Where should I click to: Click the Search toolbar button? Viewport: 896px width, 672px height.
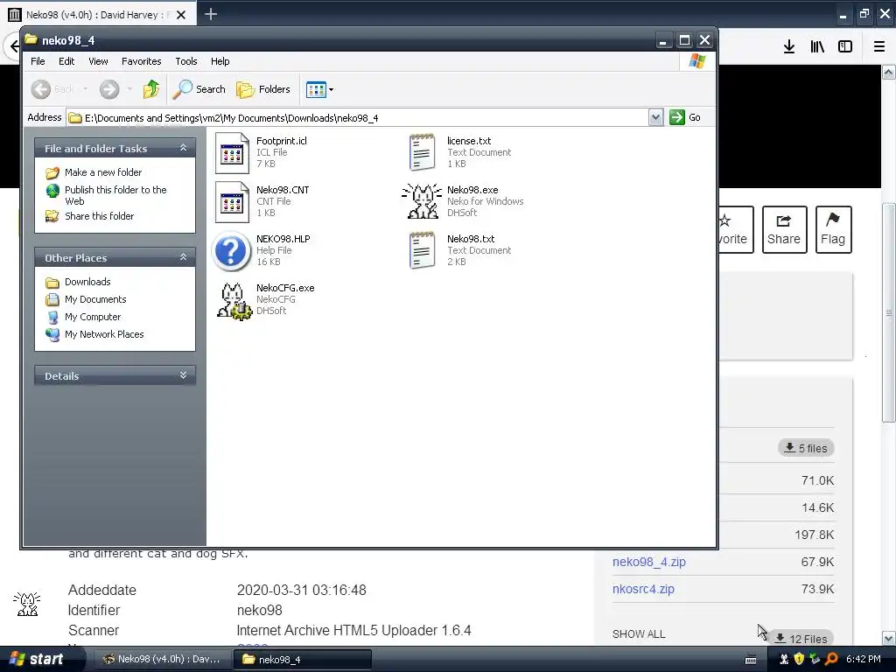(199, 89)
